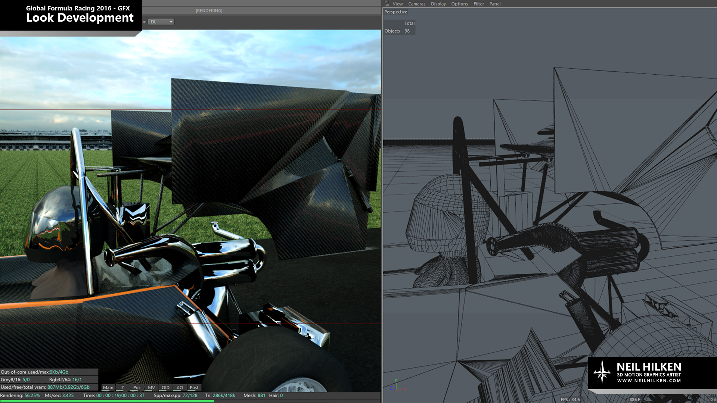Screen dimensions: 717x403
Task: Click the XYZ axis gizmo in viewport
Action: pyautogui.click(x=398, y=385)
